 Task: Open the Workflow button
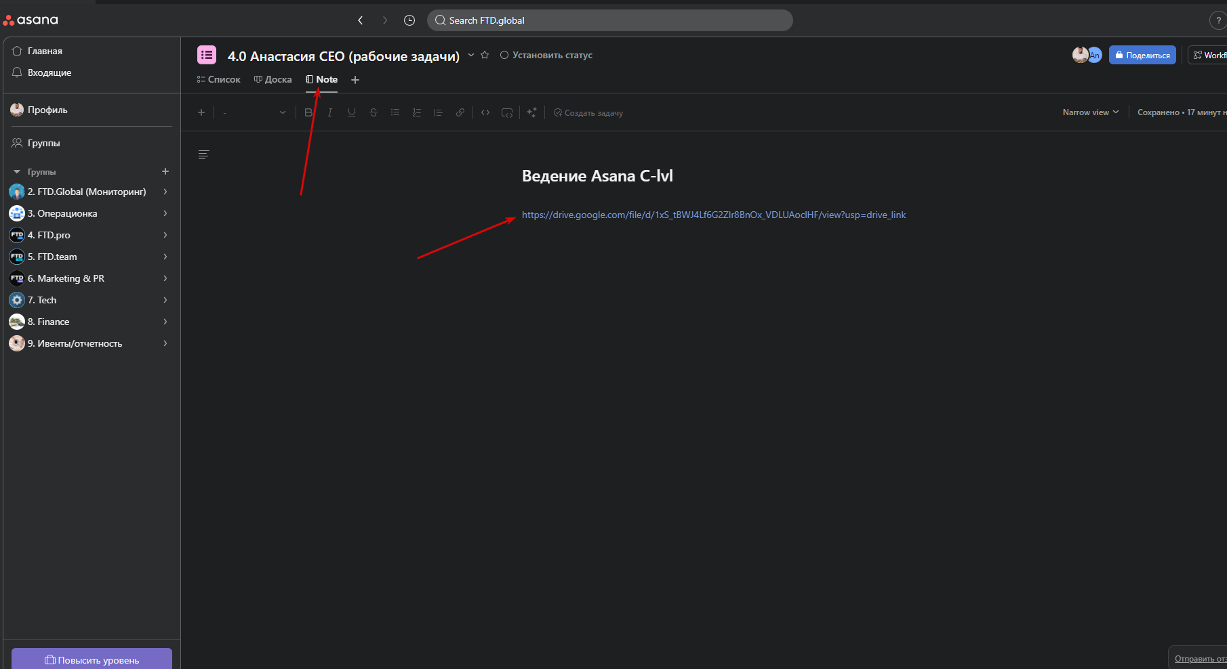click(x=1208, y=55)
